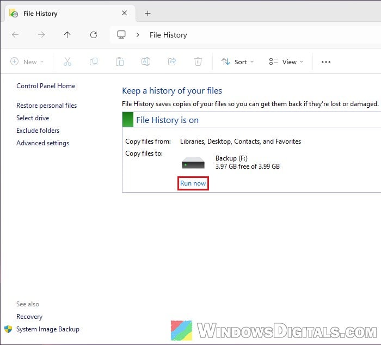This screenshot has height=345, width=381.
Task: Open Advanced settings link
Action: (42, 143)
